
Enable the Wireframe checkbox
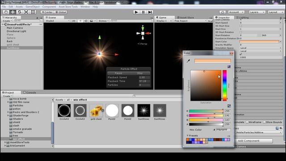click(247, 122)
